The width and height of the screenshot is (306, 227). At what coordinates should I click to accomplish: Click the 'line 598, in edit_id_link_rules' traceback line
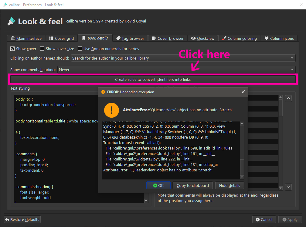click(169, 148)
